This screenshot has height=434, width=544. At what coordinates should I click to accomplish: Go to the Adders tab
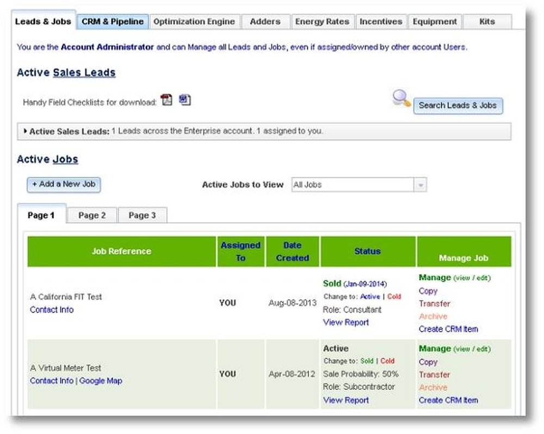pos(265,22)
